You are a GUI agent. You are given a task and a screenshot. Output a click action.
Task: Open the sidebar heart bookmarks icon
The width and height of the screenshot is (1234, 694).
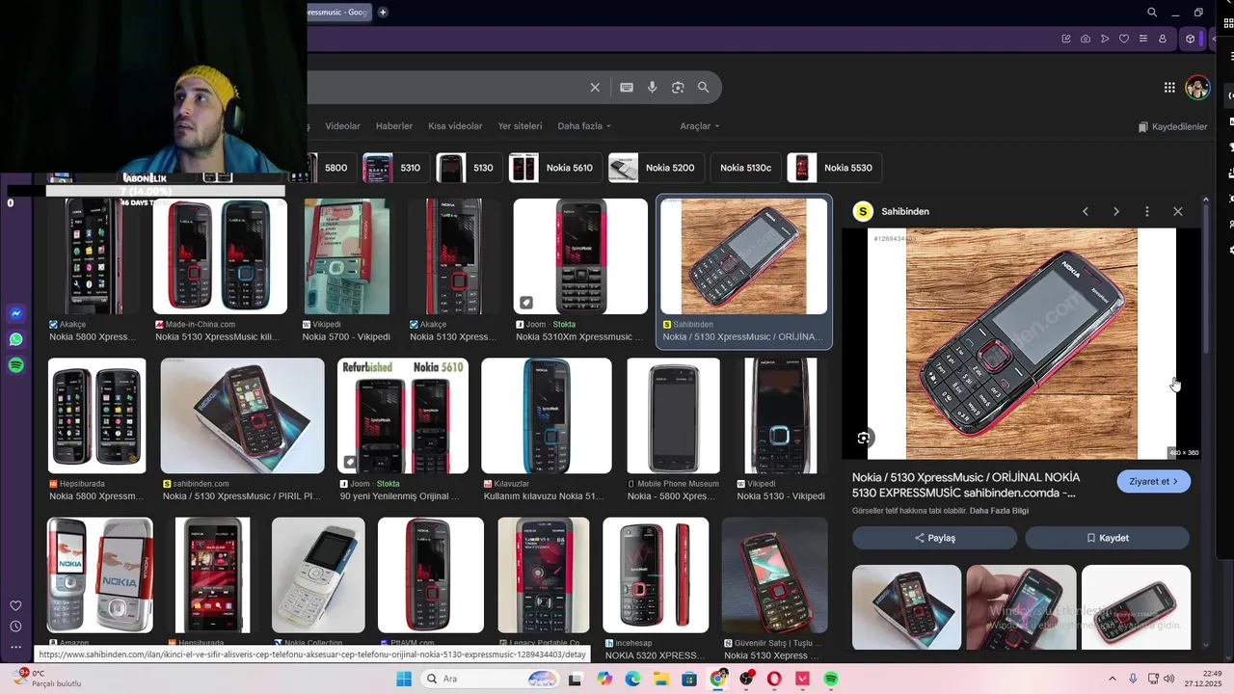[x=15, y=606]
